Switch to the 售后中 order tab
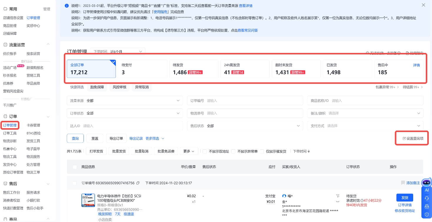This screenshot has width=432, height=222. tap(398, 69)
